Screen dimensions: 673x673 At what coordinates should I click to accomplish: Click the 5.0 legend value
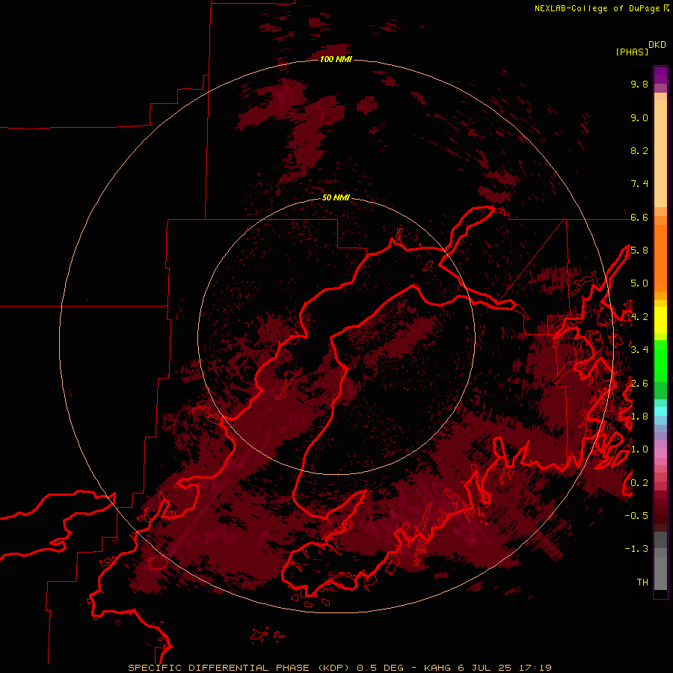pos(639,283)
